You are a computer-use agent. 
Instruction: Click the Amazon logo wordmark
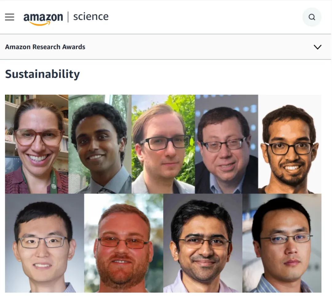(x=43, y=18)
